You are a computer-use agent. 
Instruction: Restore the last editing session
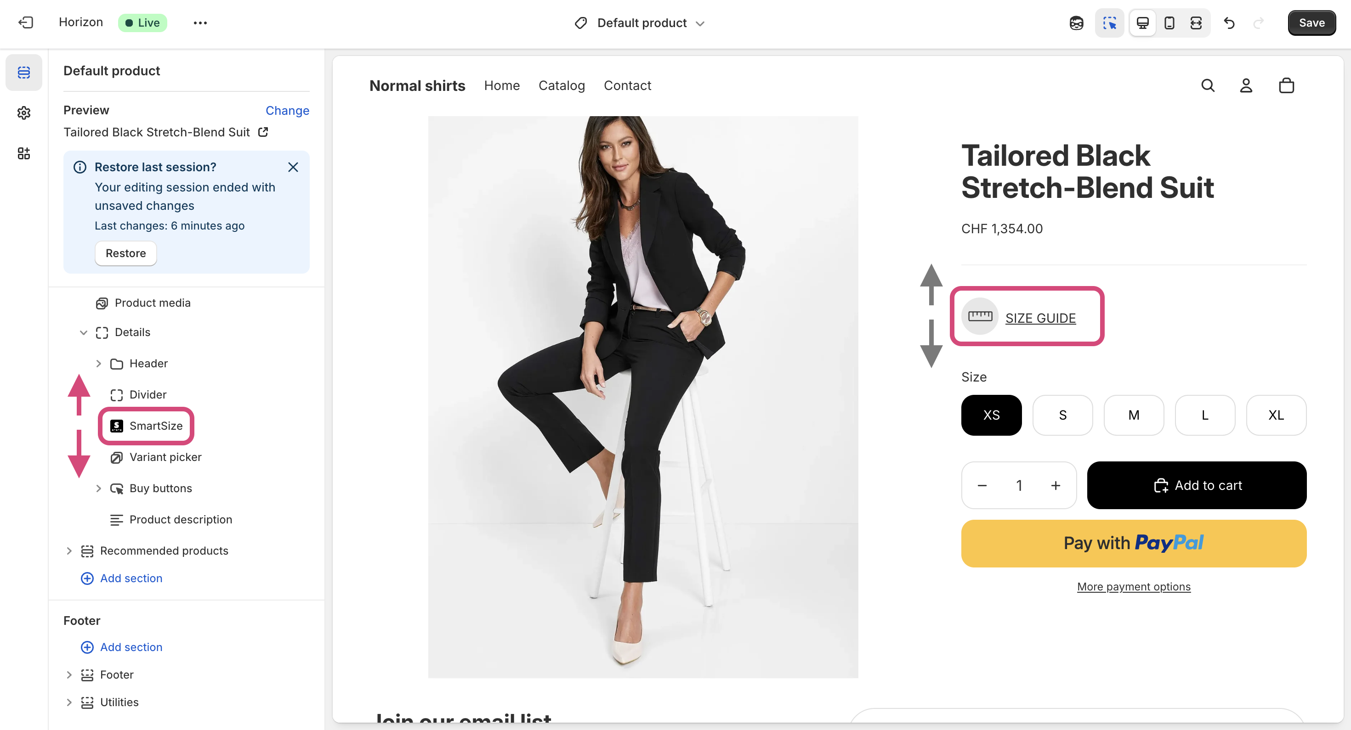pyautogui.click(x=125, y=253)
